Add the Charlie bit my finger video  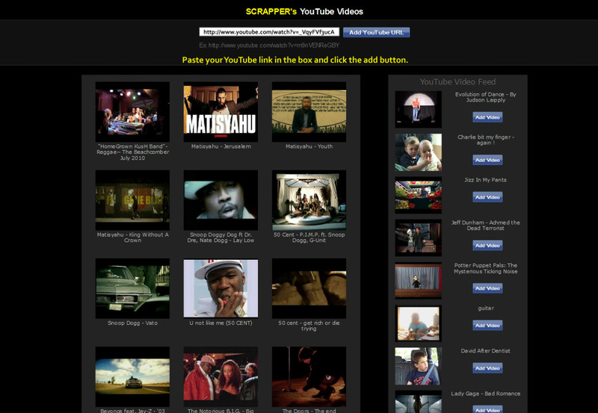pos(487,160)
